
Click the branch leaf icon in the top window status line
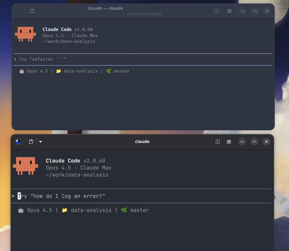(x=109, y=71)
